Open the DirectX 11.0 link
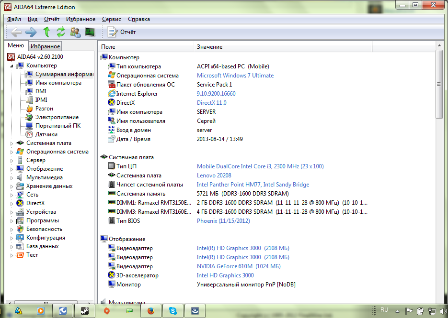This screenshot has width=448, height=318. [211, 103]
